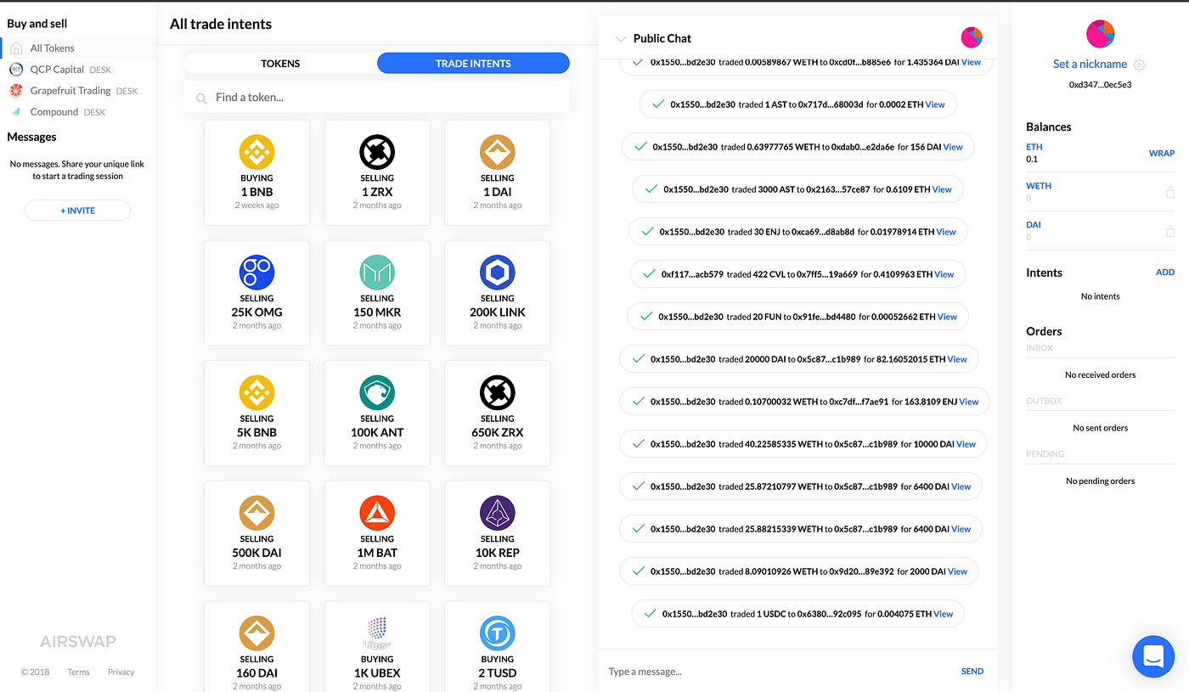Click View on the 0.63977765 WETH trade
1189x692 pixels.
[953, 147]
